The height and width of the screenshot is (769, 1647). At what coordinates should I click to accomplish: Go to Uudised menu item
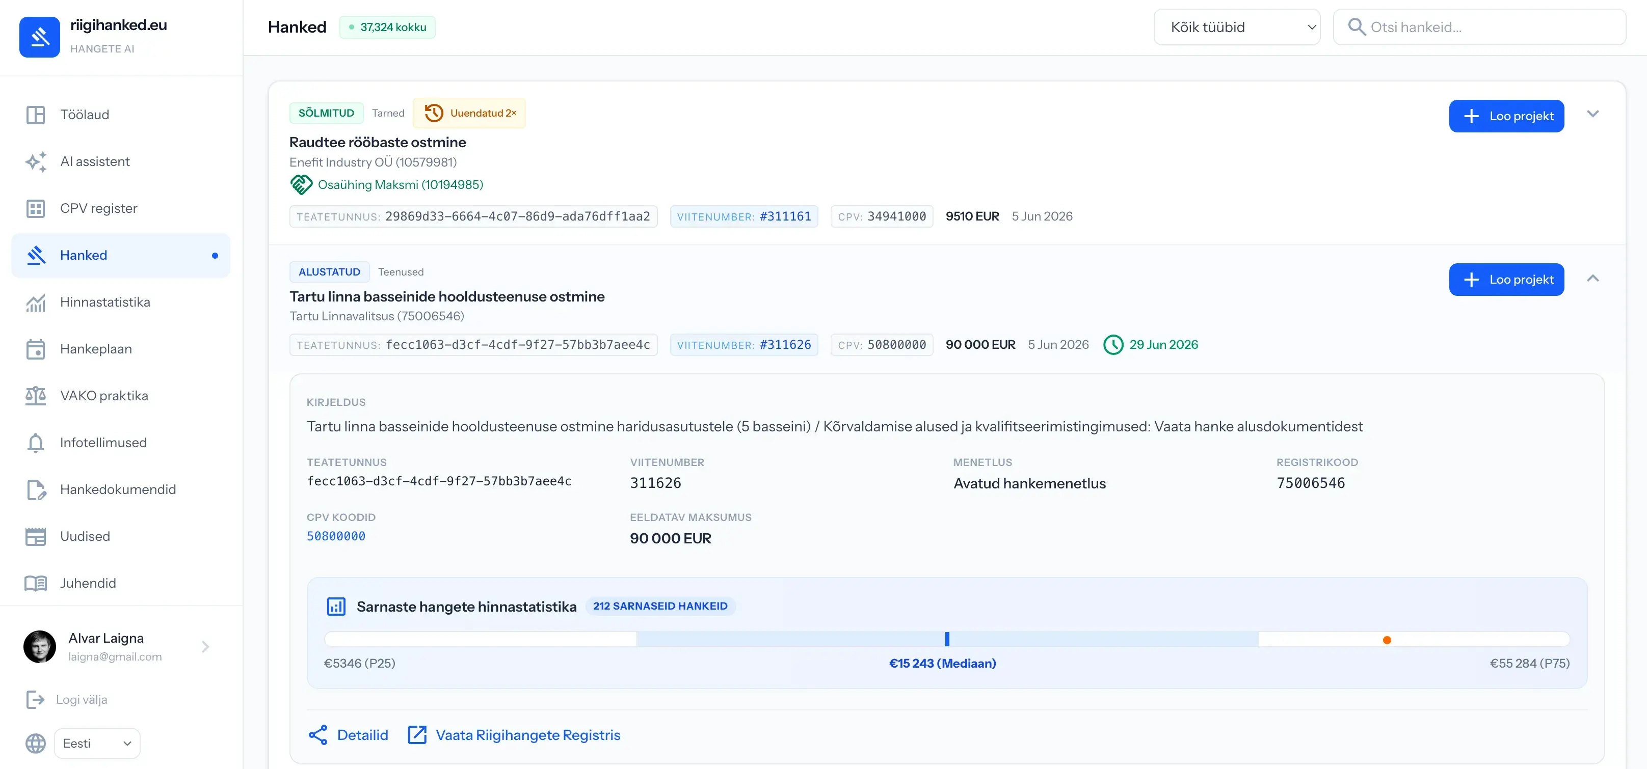[121, 536]
